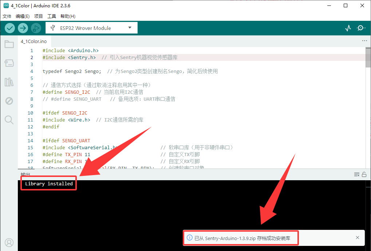371x251 pixels.
Task: Open the ESP32 Wrover Module board dropdown
Action: tap(92, 28)
